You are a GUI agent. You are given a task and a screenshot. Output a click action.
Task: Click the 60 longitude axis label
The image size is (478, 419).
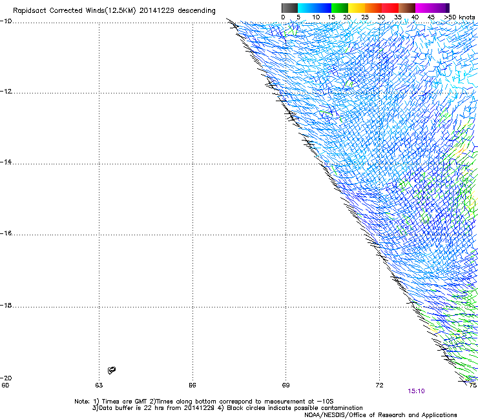click(5, 385)
